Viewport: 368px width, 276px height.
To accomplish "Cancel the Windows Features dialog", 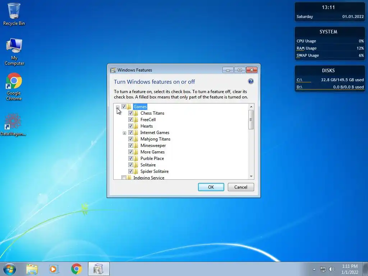I will (241, 187).
